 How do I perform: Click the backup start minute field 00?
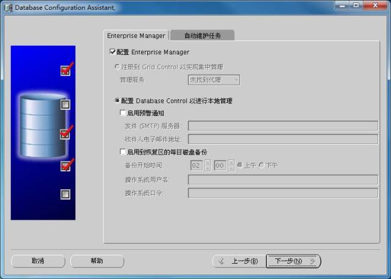(220, 165)
